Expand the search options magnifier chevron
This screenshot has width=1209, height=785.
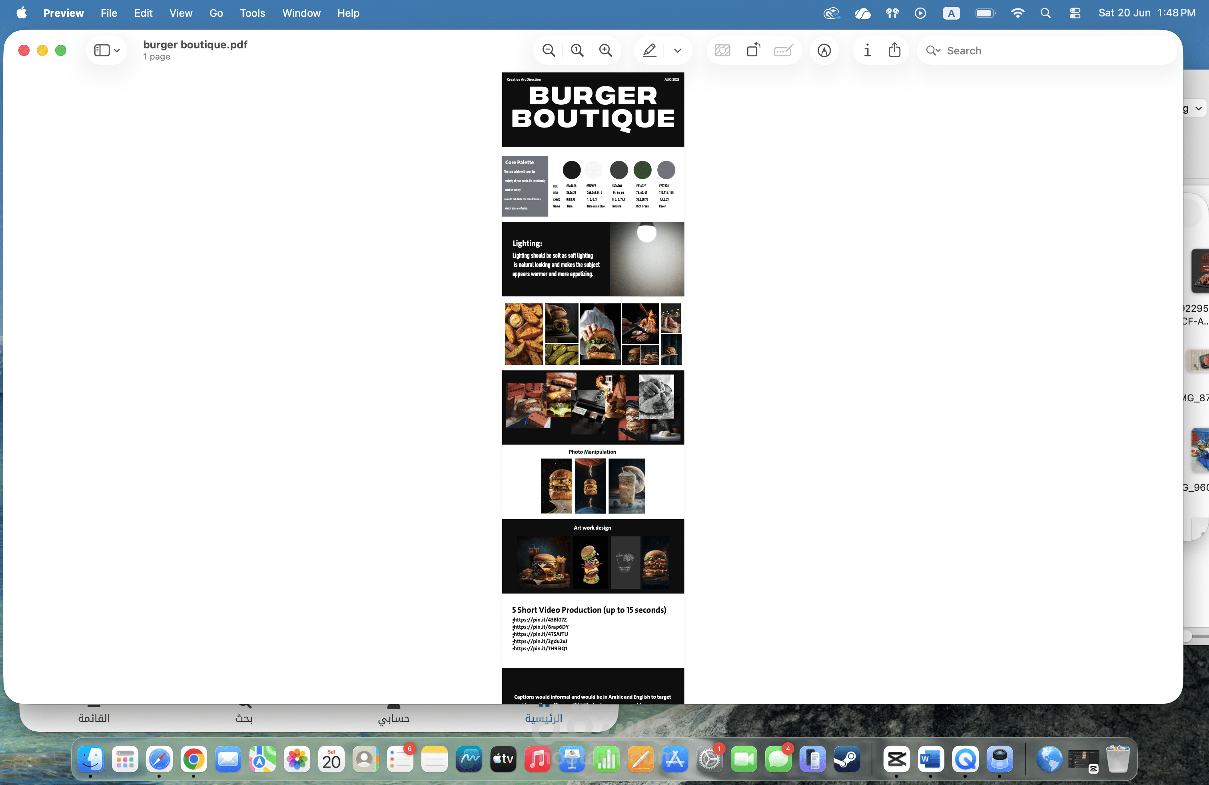[x=933, y=50]
